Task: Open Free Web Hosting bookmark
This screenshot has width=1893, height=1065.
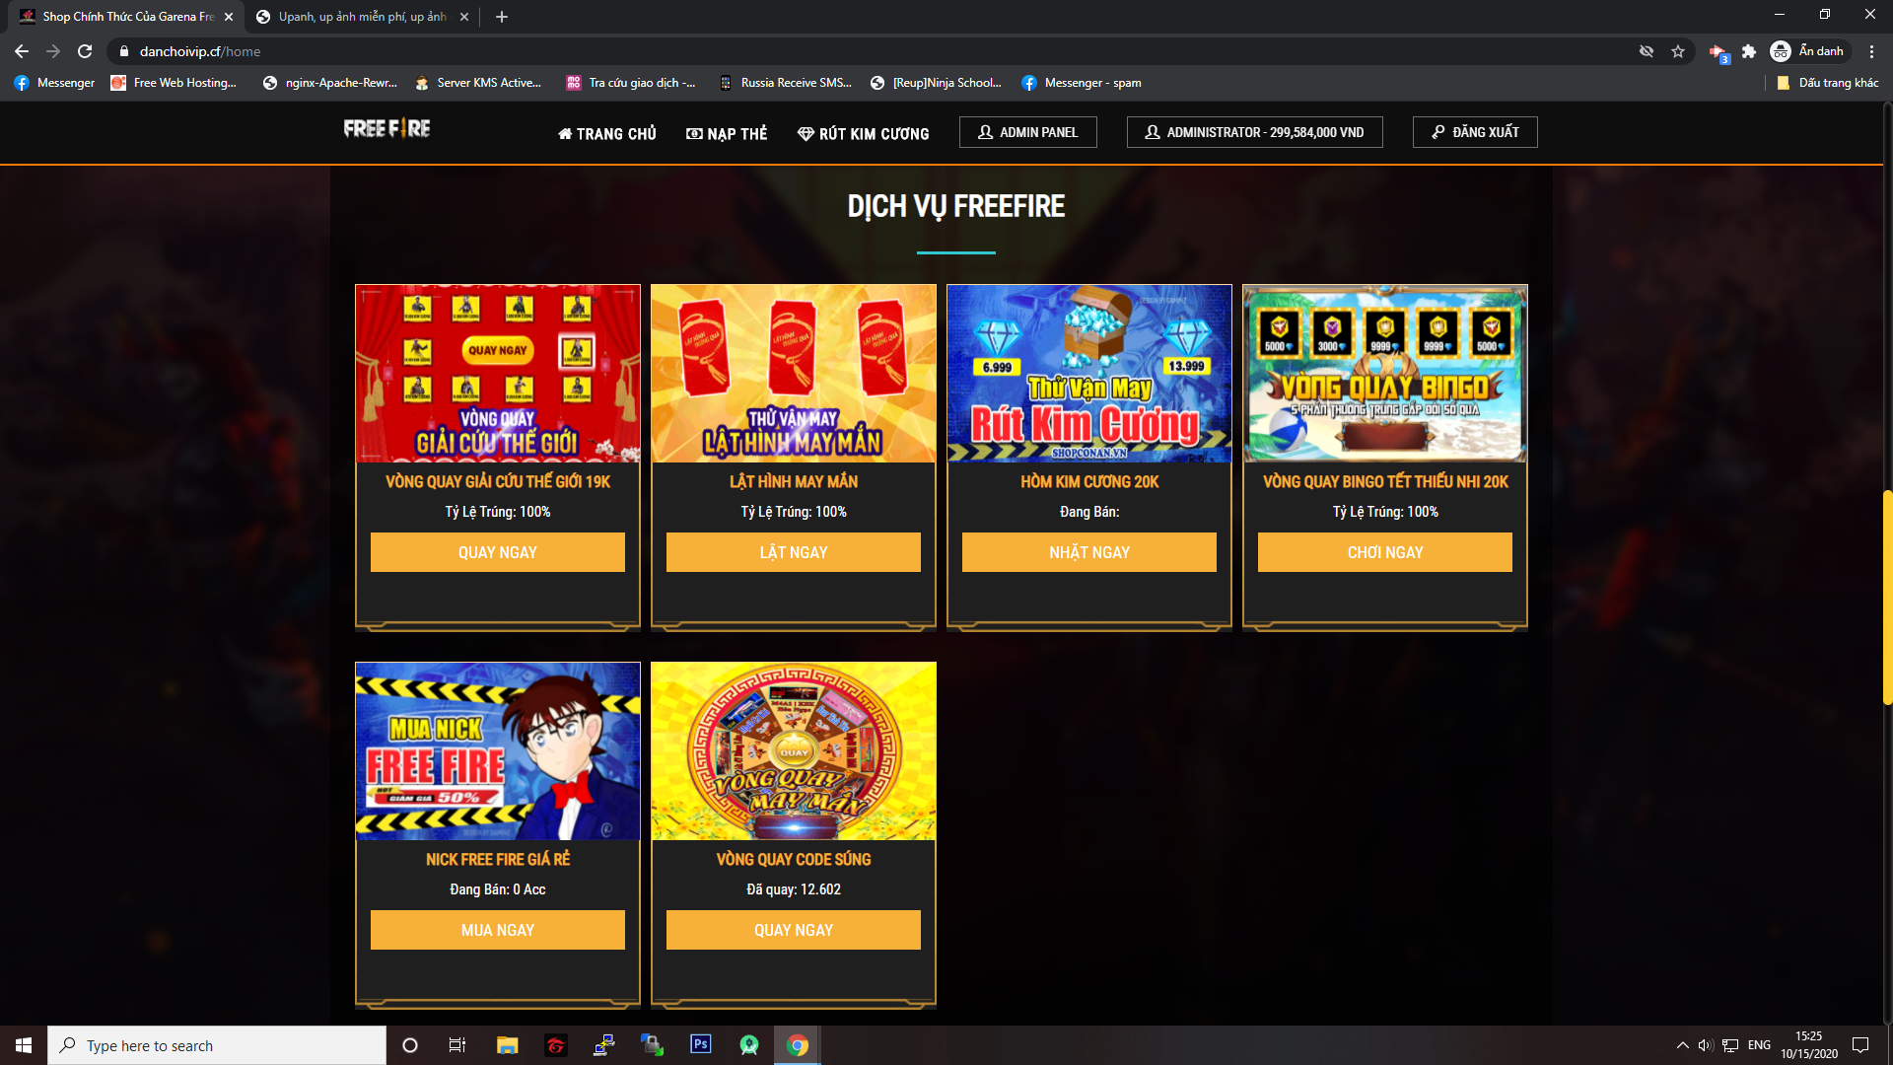Action: [175, 83]
